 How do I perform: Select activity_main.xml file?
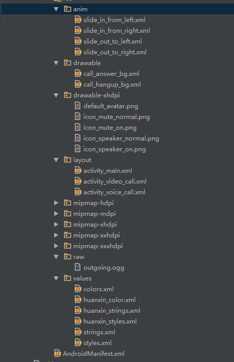point(108,171)
